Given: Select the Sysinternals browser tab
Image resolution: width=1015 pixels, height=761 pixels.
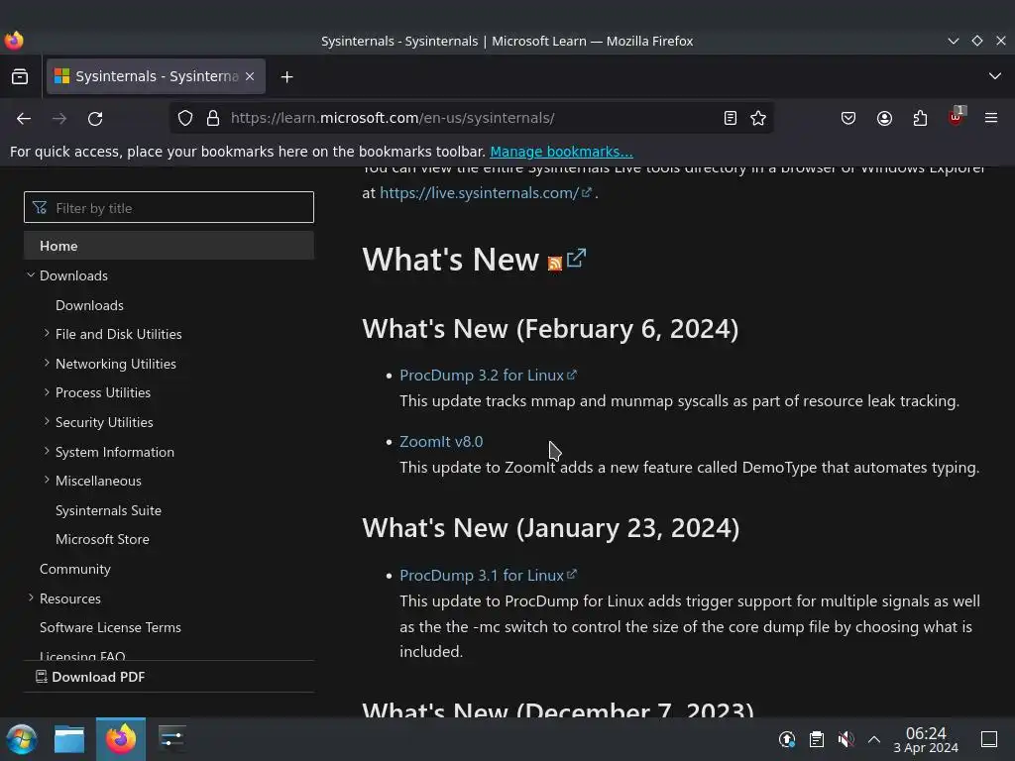Looking at the screenshot, I should [x=156, y=76].
